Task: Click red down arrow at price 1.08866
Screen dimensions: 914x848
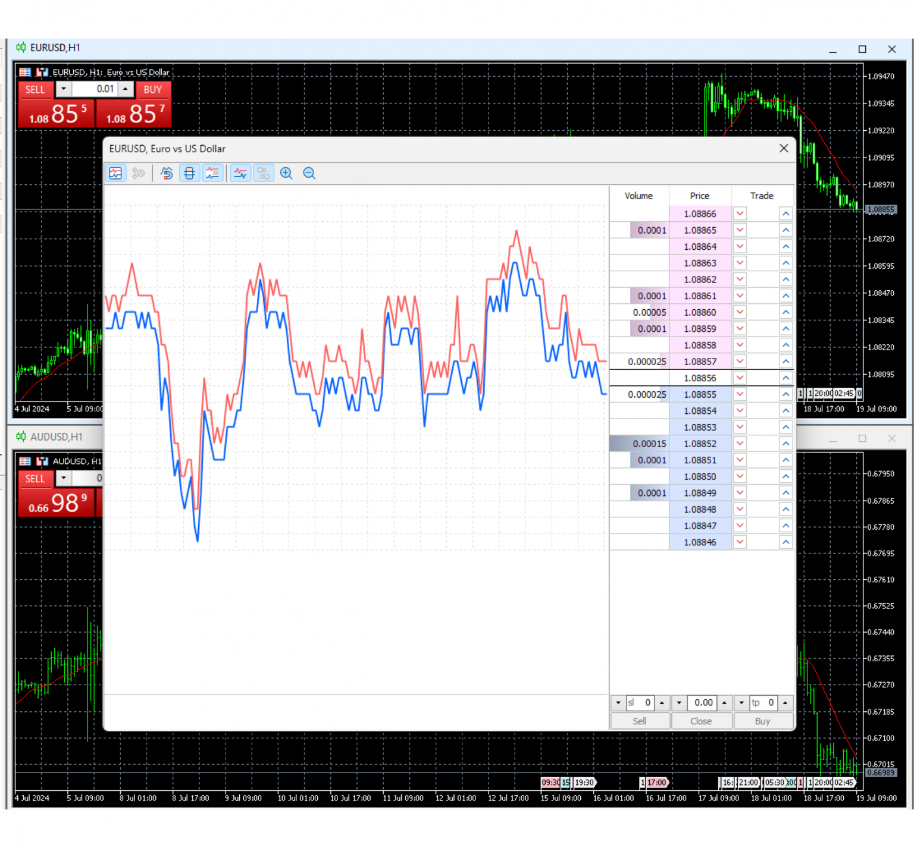Action: [740, 213]
